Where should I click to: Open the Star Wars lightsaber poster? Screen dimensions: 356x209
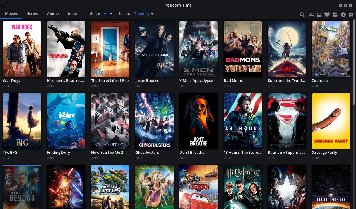tap(66, 187)
